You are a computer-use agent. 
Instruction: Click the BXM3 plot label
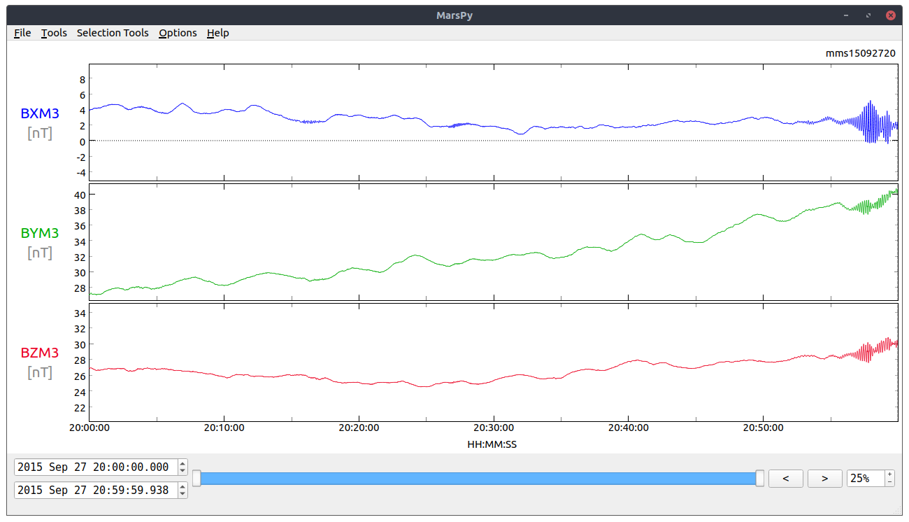point(40,114)
